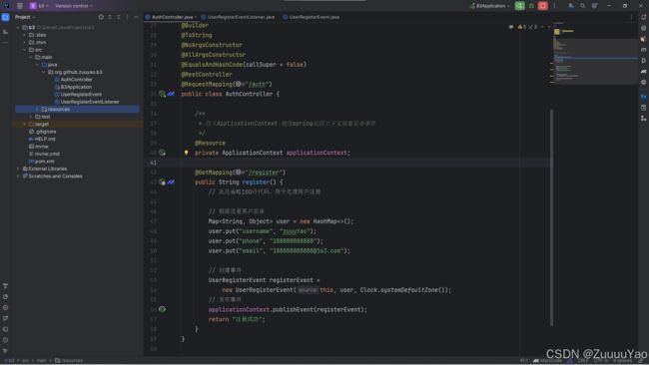Toggle reader mode eye icon in editor
Screen dimensions: 649x365
511,27
